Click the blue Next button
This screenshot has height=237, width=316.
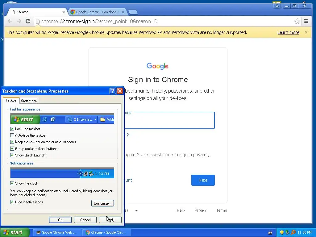pyautogui.click(x=203, y=180)
